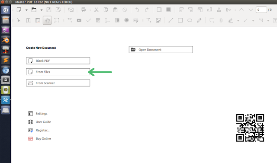277x163 pixels.
Task: Select the Link tool
Action: click(70, 20)
